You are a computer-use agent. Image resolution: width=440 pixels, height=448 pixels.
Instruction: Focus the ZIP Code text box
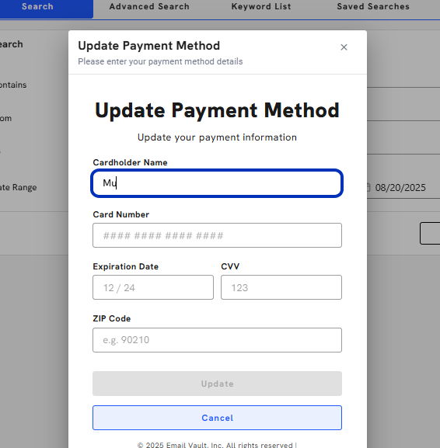tap(217, 340)
